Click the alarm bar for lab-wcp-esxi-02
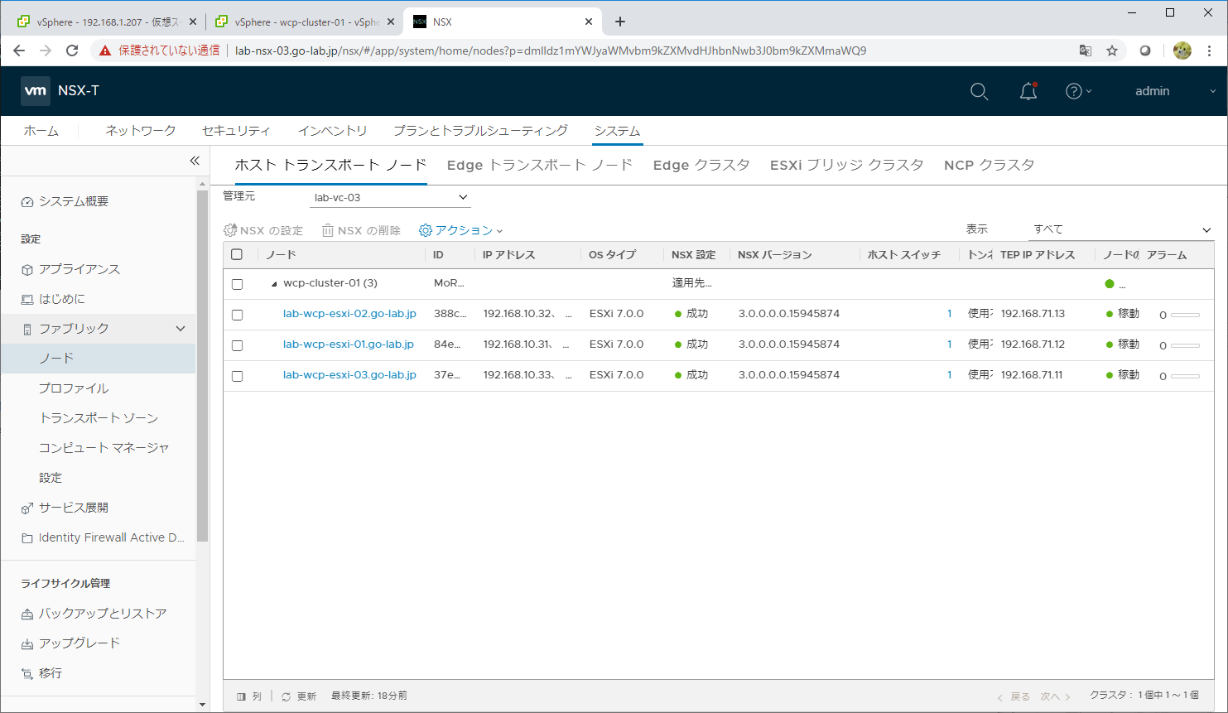1228x713 pixels. point(1185,315)
